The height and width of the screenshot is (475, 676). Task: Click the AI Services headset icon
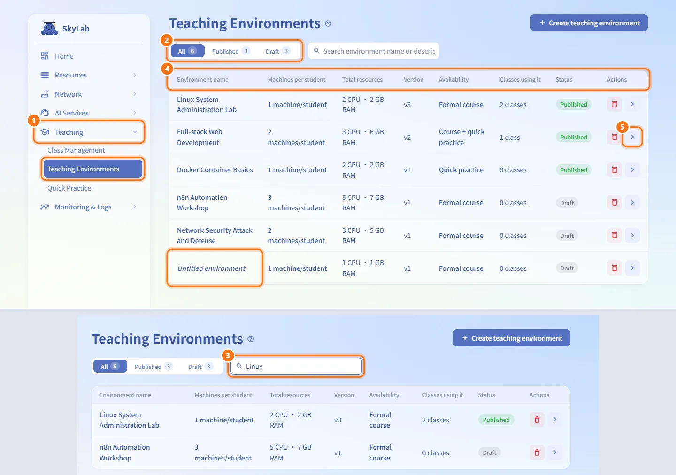(45, 113)
